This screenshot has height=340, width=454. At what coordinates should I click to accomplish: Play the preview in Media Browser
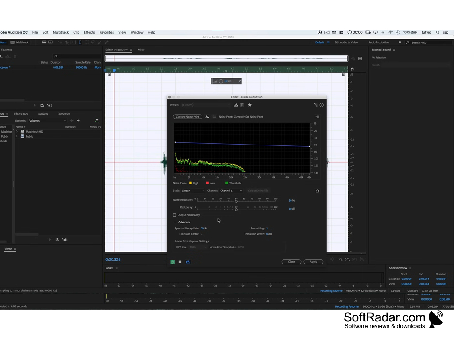pyautogui.click(x=50, y=240)
